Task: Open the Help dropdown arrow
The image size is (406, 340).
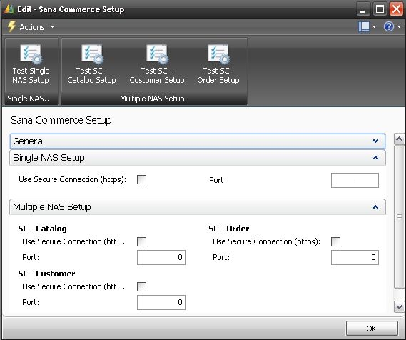Action: coord(400,26)
